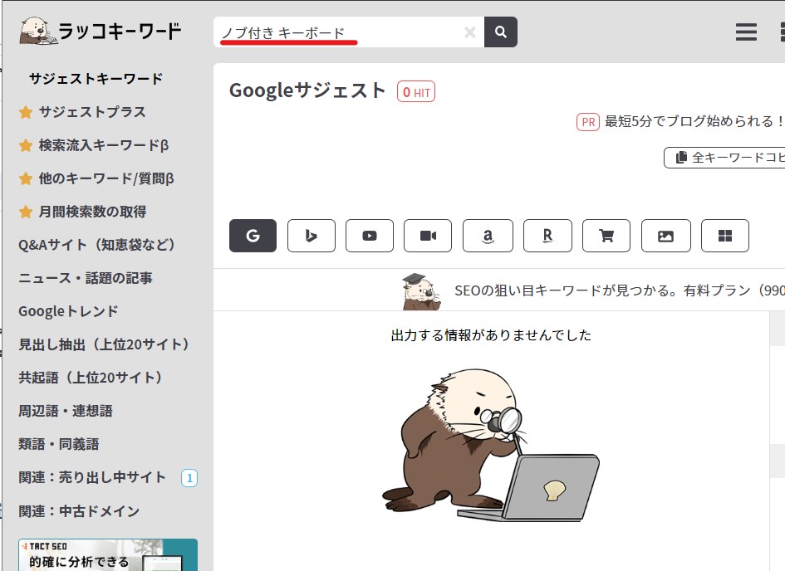Click the star icon beside 月間検索数の取得
Image resolution: width=785 pixels, height=571 pixels.
point(26,212)
